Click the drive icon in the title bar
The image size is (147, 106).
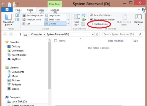(x=3, y=4)
